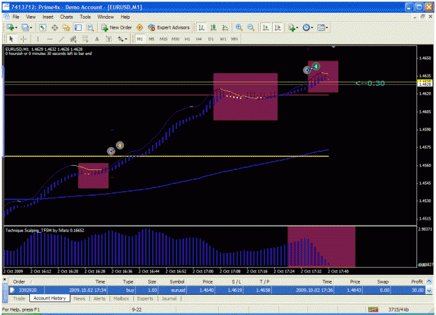436x315 pixels.
Task: Open the Charts menu
Action: (x=66, y=17)
